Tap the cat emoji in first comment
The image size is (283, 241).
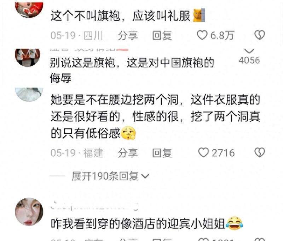(199, 15)
